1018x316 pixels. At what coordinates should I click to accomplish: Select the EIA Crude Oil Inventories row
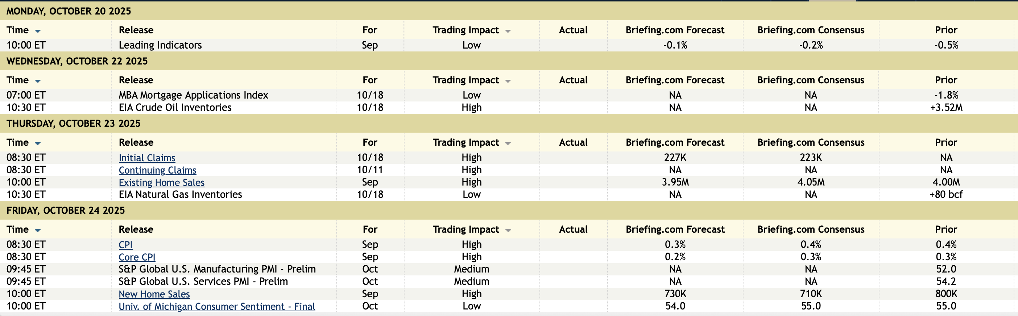click(175, 107)
